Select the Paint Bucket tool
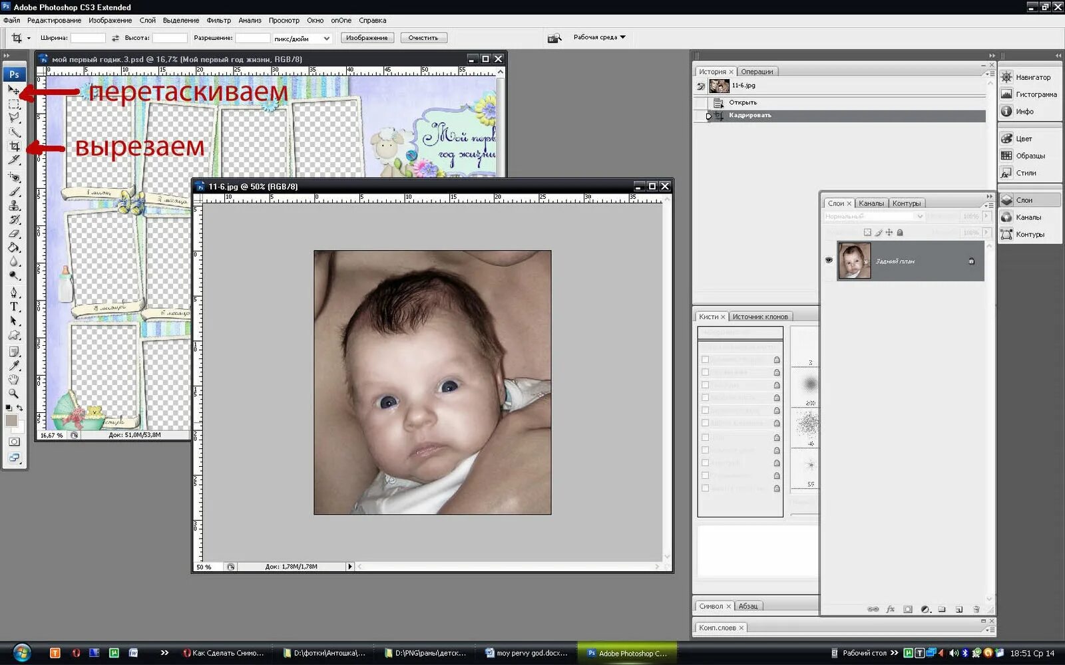The height and width of the screenshot is (665, 1065). point(13,247)
